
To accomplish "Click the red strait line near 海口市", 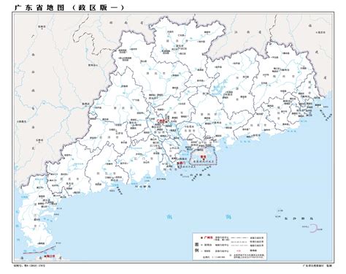I will point(39,251).
